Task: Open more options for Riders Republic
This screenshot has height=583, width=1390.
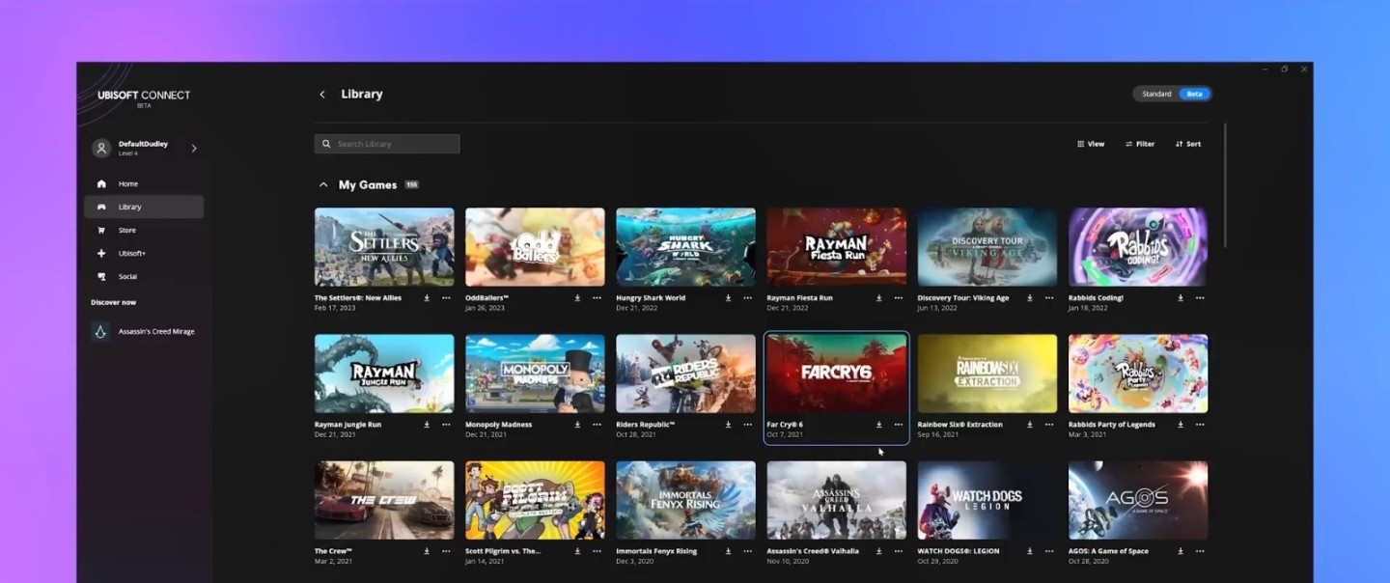Action: coord(747,425)
